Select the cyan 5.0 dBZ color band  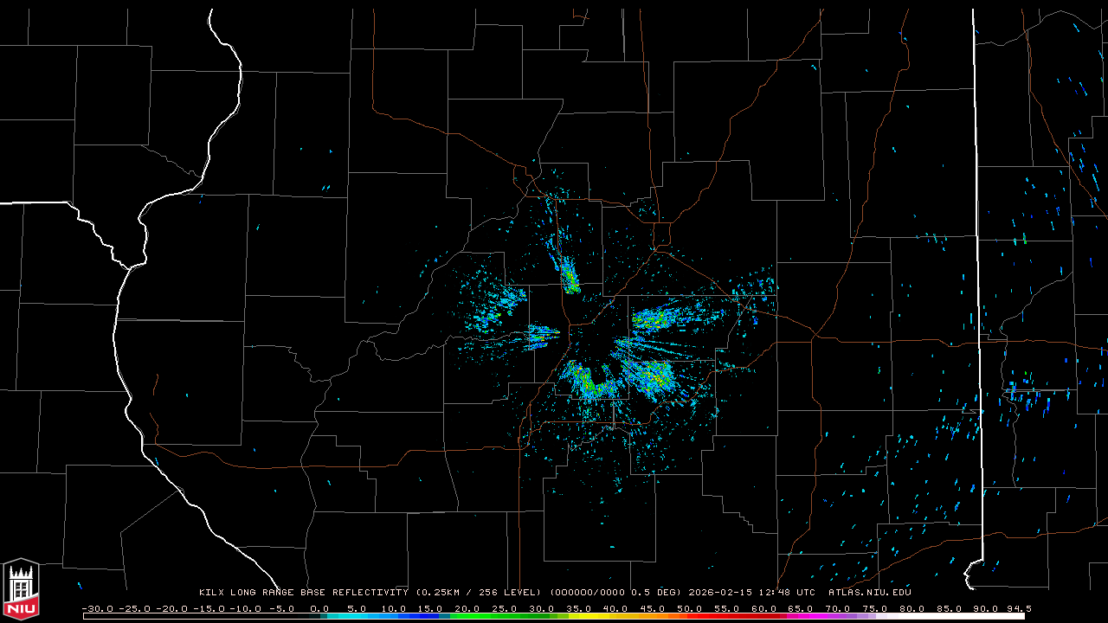pos(357,616)
